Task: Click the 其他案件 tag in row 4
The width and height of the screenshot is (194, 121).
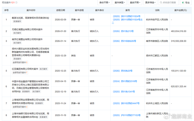Action: click(17, 59)
